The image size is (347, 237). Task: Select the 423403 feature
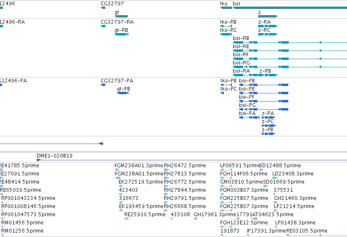pos(120,194)
